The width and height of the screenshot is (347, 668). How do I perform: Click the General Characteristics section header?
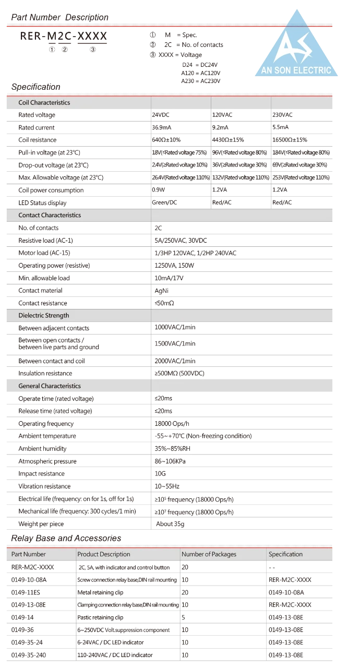(50, 386)
